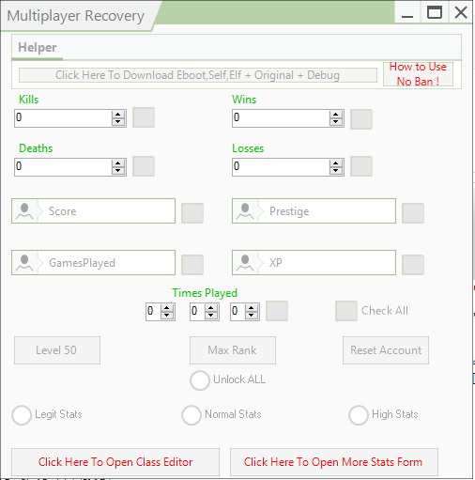Enable the Check All checkbox

tap(346, 311)
